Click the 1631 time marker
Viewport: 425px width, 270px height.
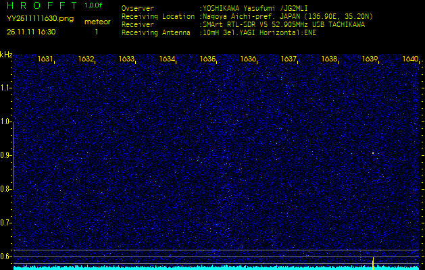(46, 59)
